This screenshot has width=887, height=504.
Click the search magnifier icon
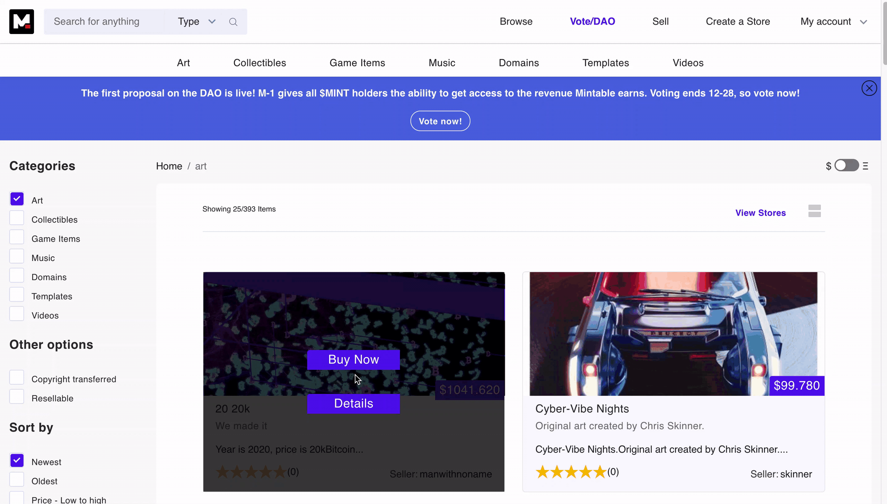(233, 22)
